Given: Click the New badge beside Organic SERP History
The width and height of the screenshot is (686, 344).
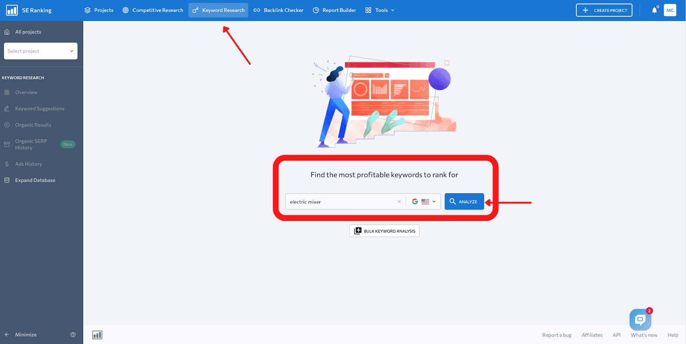Looking at the screenshot, I should click(x=68, y=144).
